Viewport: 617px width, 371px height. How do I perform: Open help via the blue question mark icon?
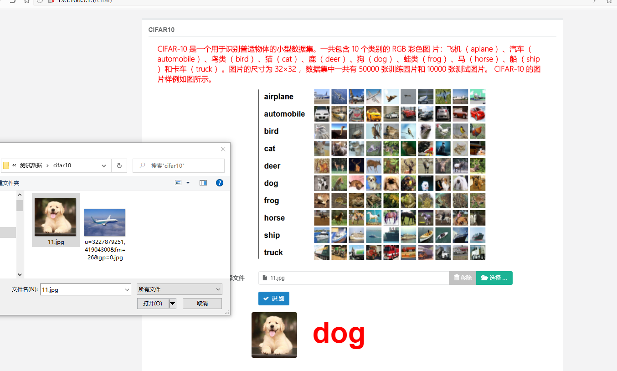point(220,182)
